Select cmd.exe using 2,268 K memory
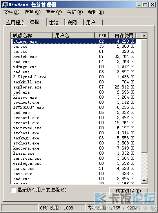 (74, 62)
